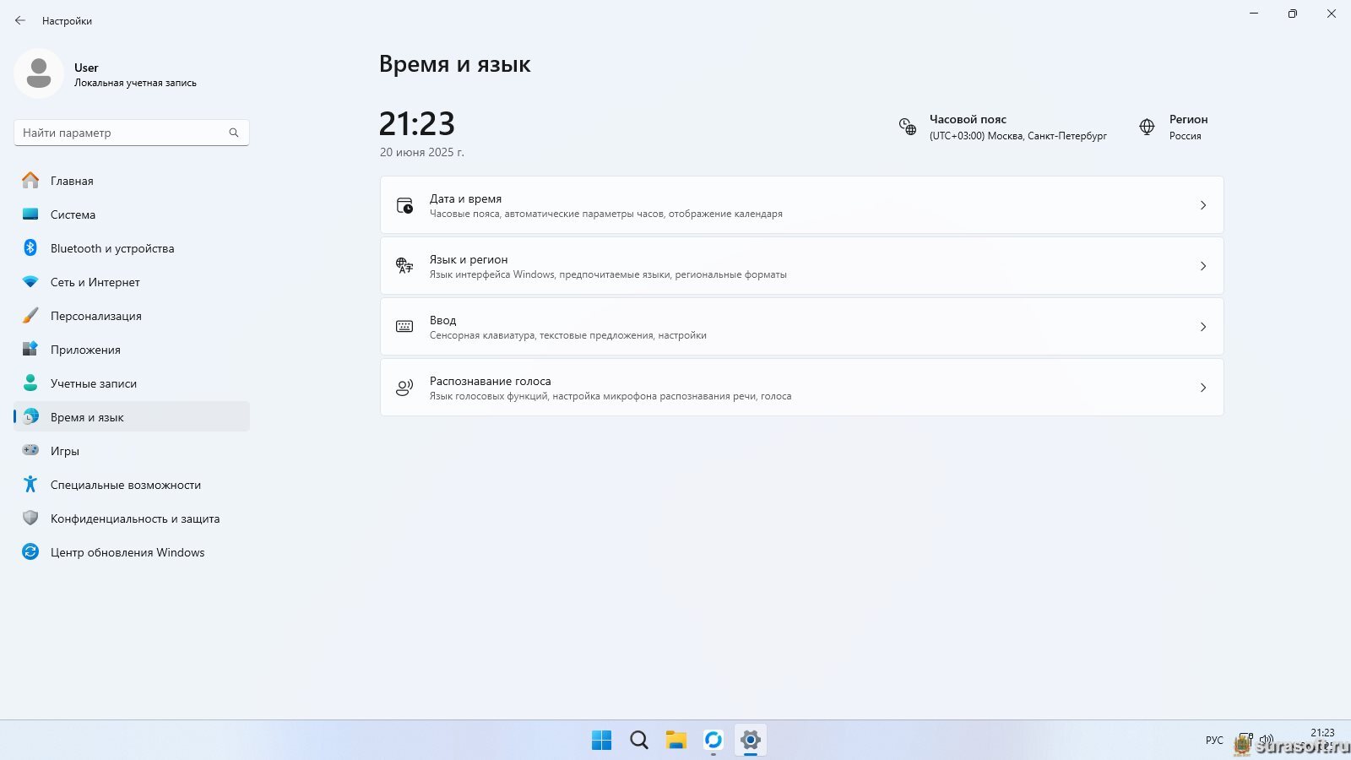
Task: Expand the Распознавание голоса chevron
Action: (x=1203, y=388)
